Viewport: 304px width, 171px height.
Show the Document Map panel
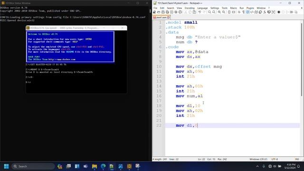coord(256,12)
